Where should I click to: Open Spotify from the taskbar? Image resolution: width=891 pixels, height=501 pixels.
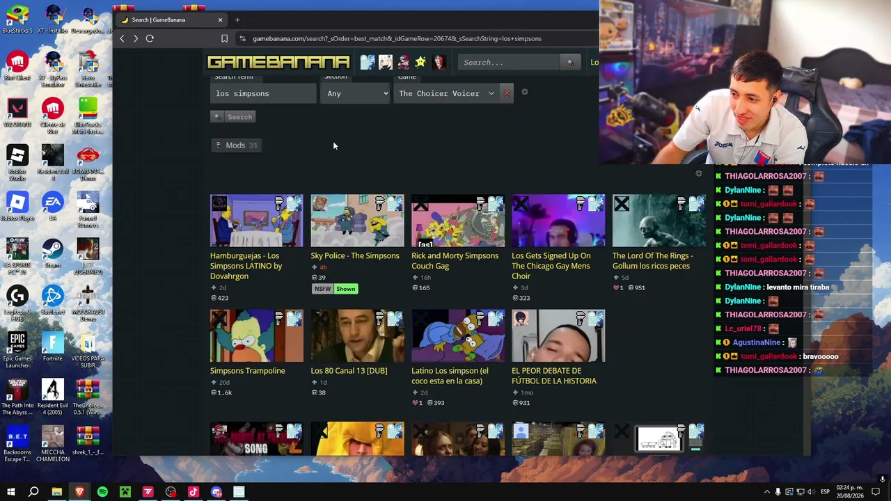click(102, 492)
